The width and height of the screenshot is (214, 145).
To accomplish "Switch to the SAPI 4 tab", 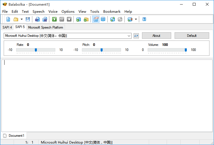I will tap(7, 27).
